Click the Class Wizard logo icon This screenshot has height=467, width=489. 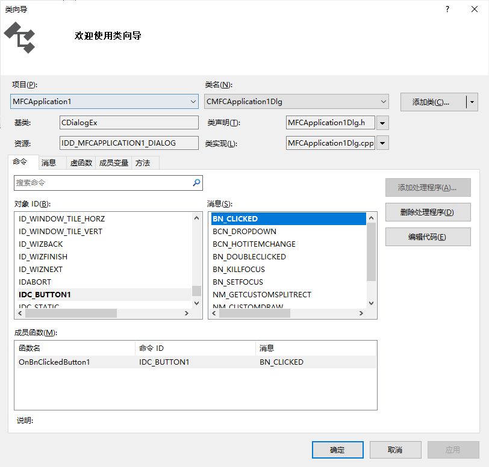(19, 38)
